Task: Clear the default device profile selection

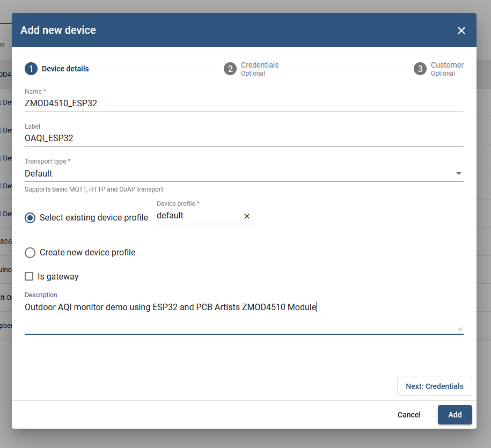Action: pyautogui.click(x=247, y=216)
